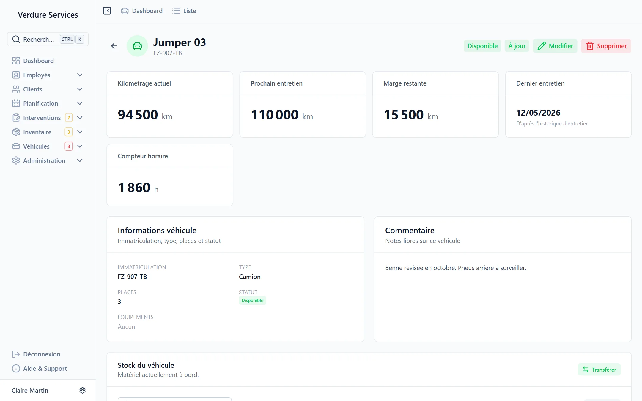Click the Transférer button

click(599, 370)
